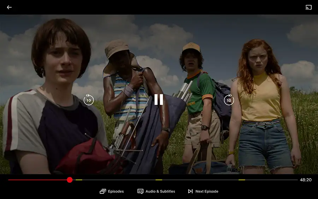Pause the video playback
The image size is (318, 199).
[159, 99]
